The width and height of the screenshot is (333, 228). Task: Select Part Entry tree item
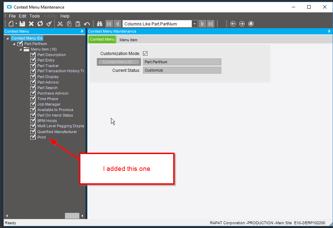(46, 60)
